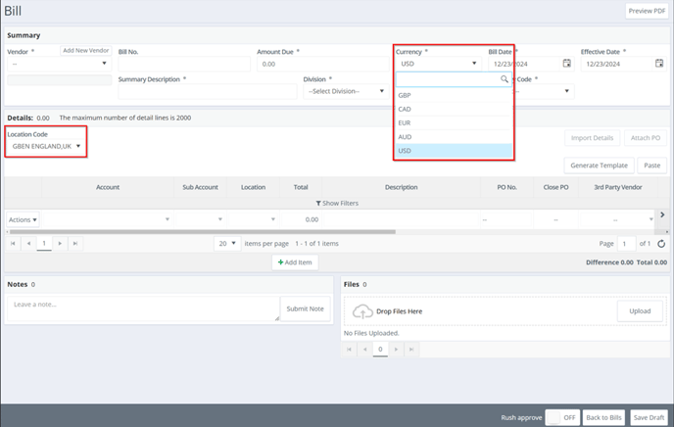Image resolution: width=674 pixels, height=427 pixels.
Task: Click Attach PO button
Action: pyautogui.click(x=646, y=138)
